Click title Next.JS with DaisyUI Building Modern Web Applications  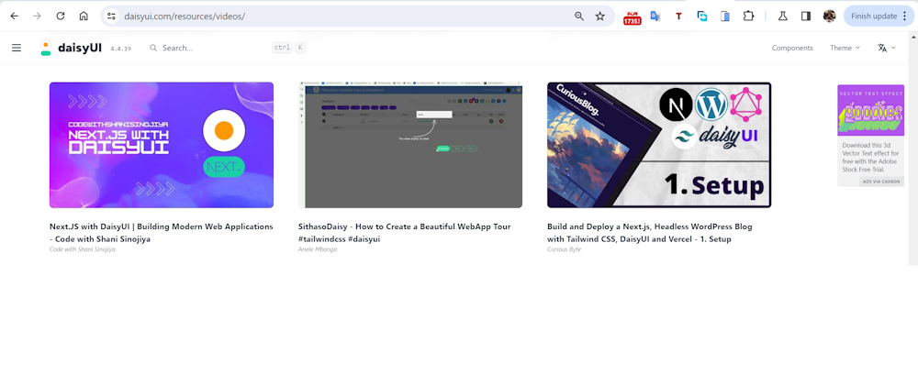(161, 233)
